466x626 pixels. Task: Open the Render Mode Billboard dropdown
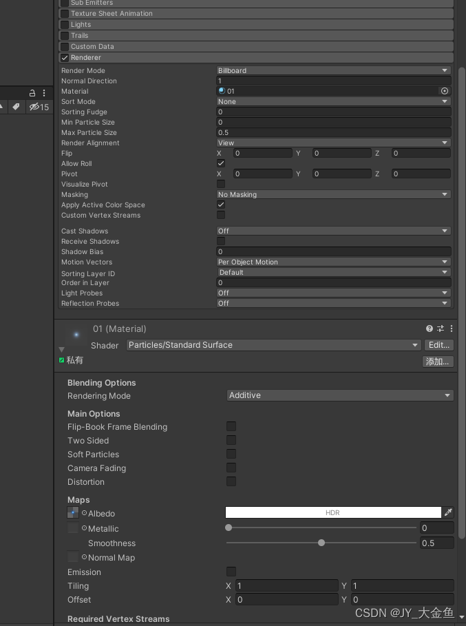pos(334,70)
